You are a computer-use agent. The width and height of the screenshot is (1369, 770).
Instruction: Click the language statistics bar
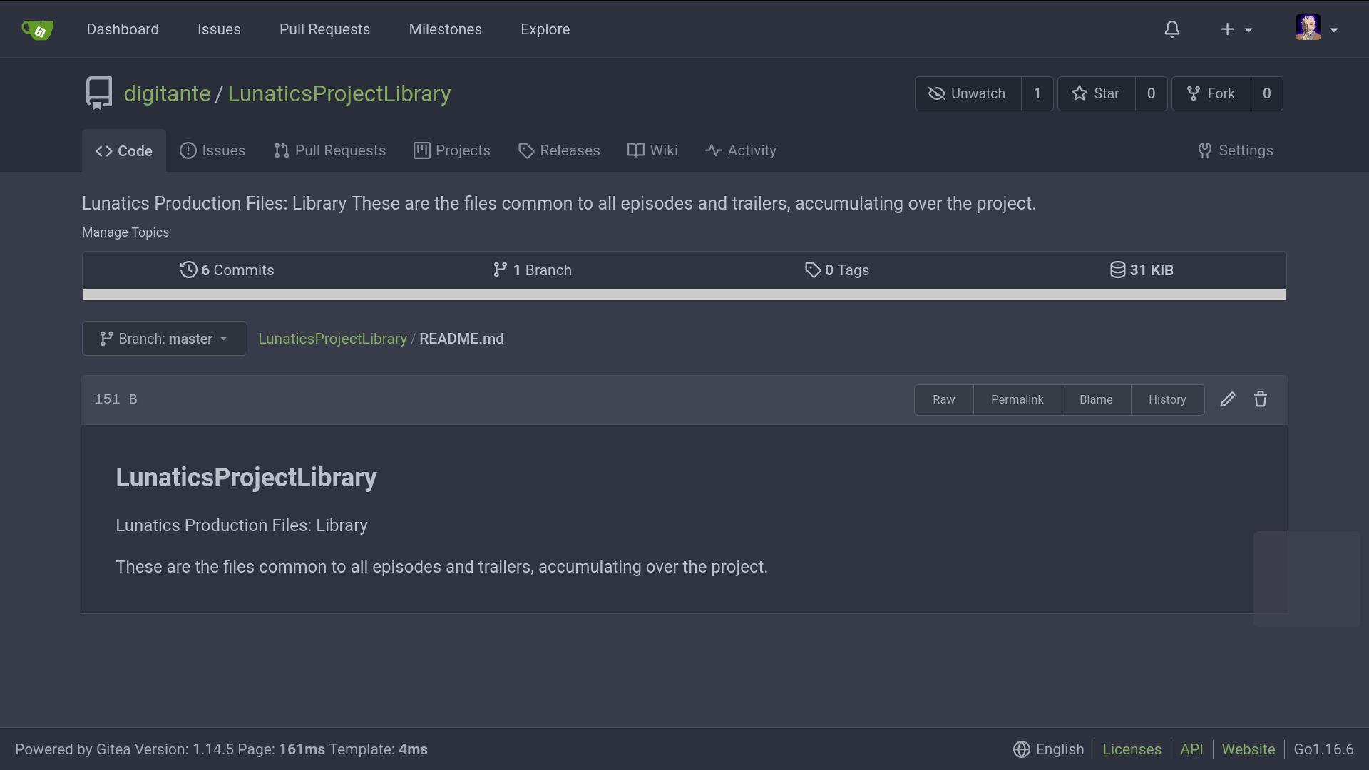[684, 295]
